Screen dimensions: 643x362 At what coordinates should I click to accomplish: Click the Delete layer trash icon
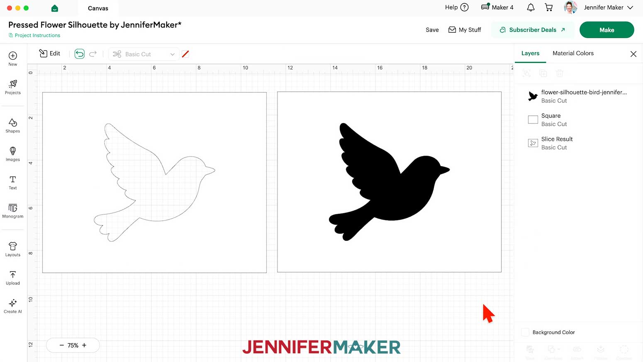tap(560, 73)
